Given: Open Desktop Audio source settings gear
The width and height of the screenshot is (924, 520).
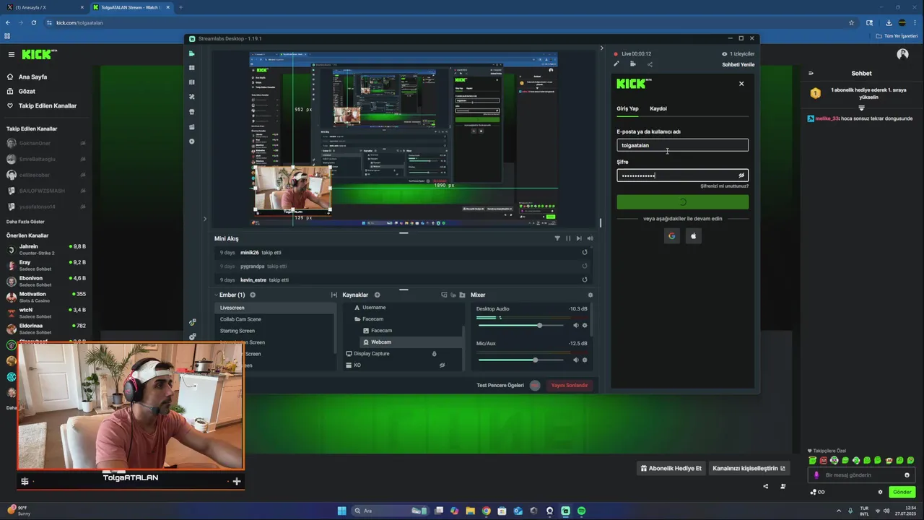Looking at the screenshot, I should point(585,325).
